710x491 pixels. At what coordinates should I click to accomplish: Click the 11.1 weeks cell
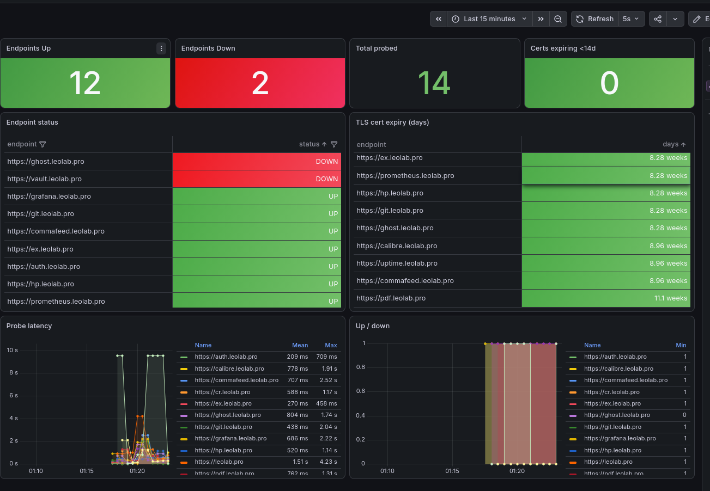pos(606,298)
